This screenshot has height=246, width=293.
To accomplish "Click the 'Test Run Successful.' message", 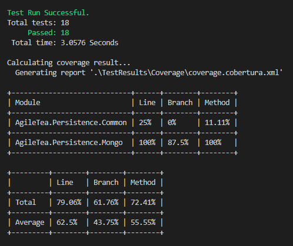I will click(x=48, y=13).
